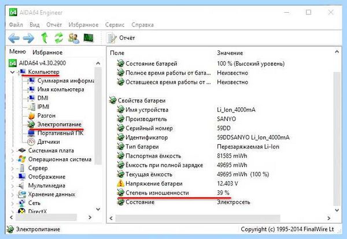Open the Сервис menu
This screenshot has width=347, height=239.
(115, 25)
